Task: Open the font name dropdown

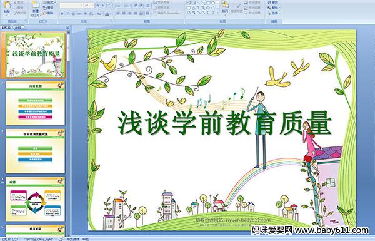Action: [x=82, y=5]
